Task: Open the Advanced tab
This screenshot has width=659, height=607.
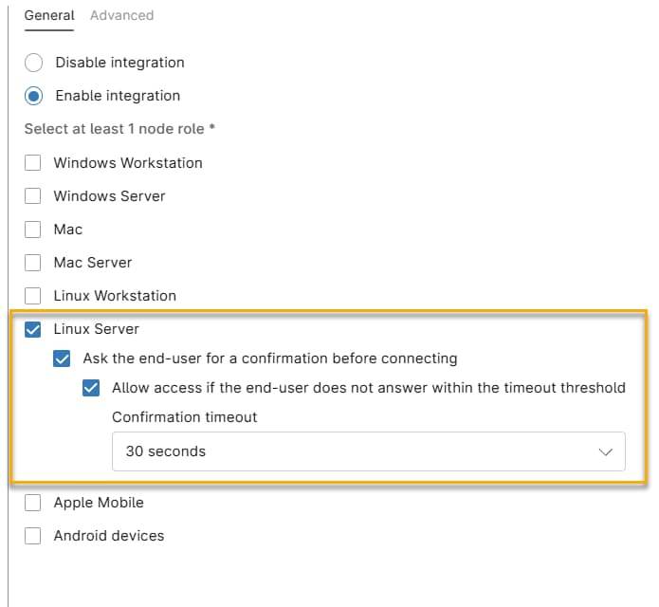Action: (121, 15)
